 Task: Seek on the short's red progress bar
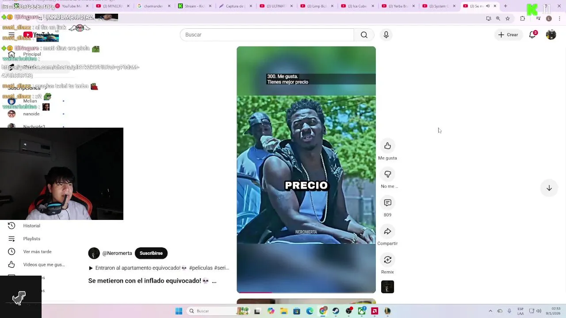pos(306,292)
